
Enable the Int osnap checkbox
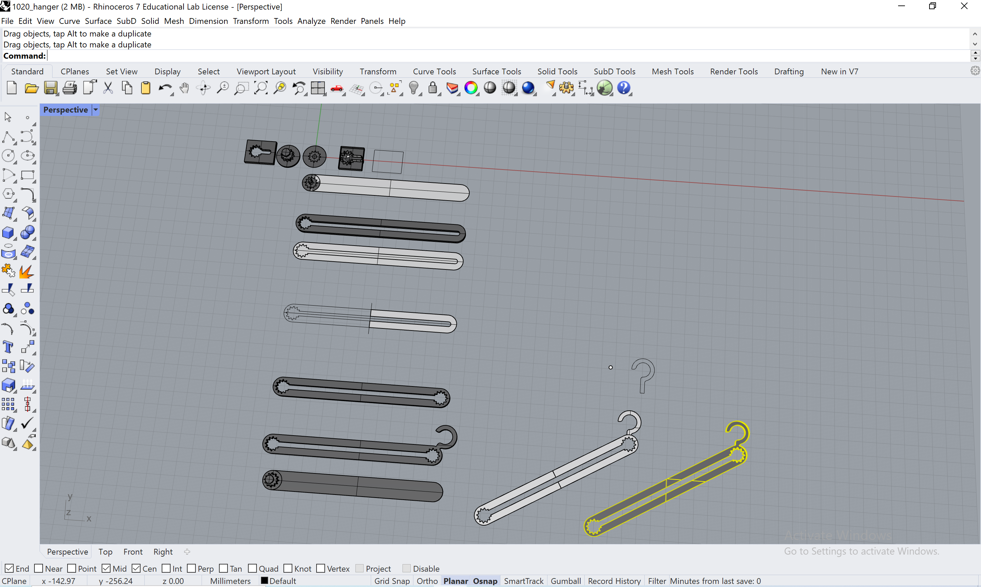point(166,568)
